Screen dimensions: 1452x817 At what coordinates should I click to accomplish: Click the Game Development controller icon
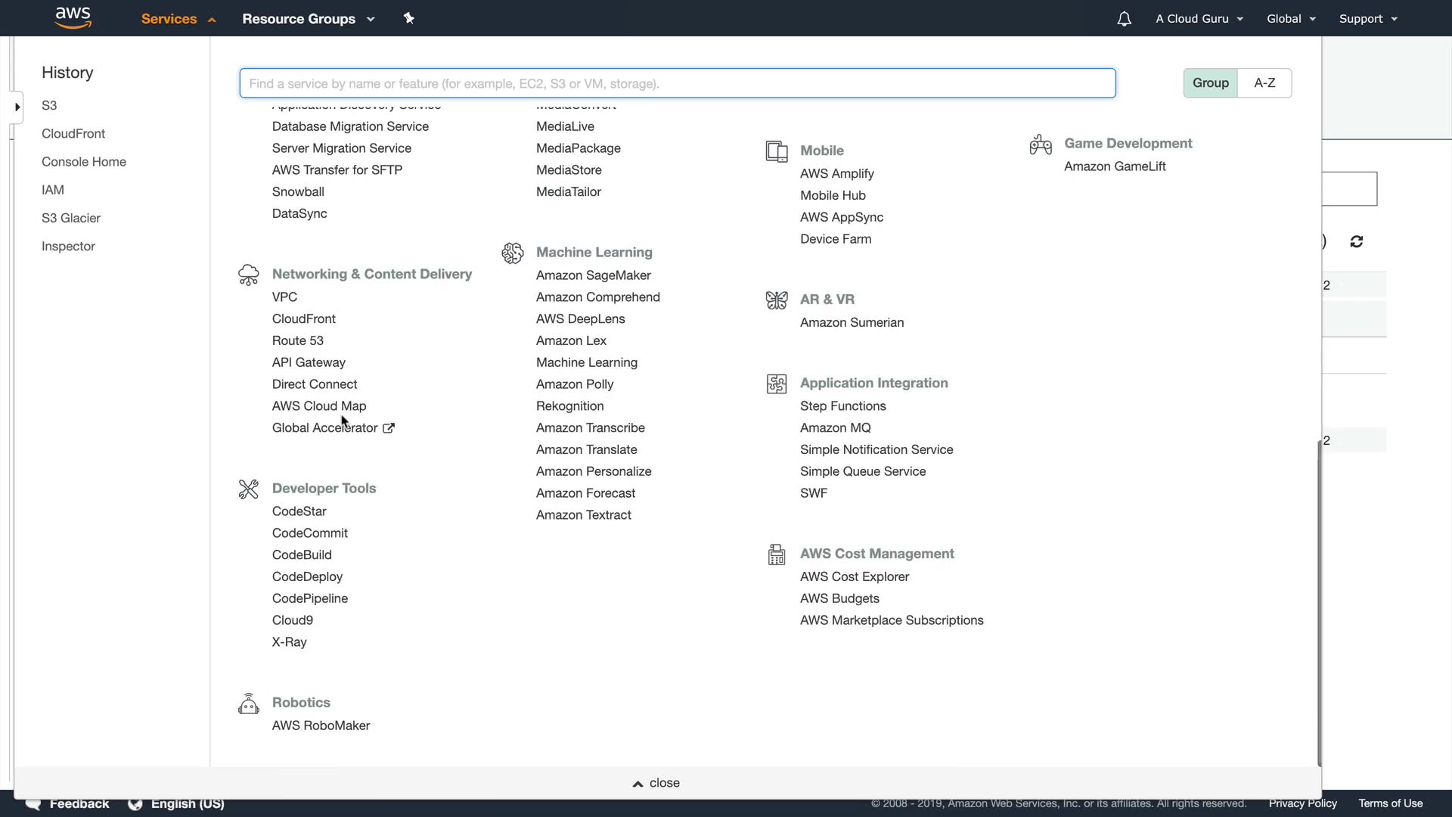point(1041,144)
